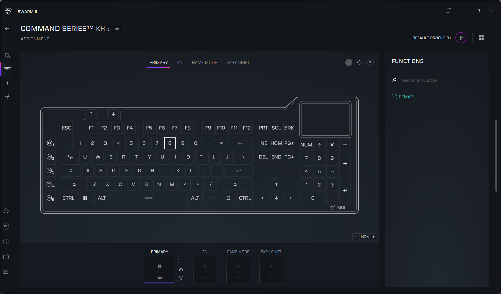Open the DEFAULT PROFILE 01 selector
This screenshot has width=501, height=294.
[x=432, y=38]
